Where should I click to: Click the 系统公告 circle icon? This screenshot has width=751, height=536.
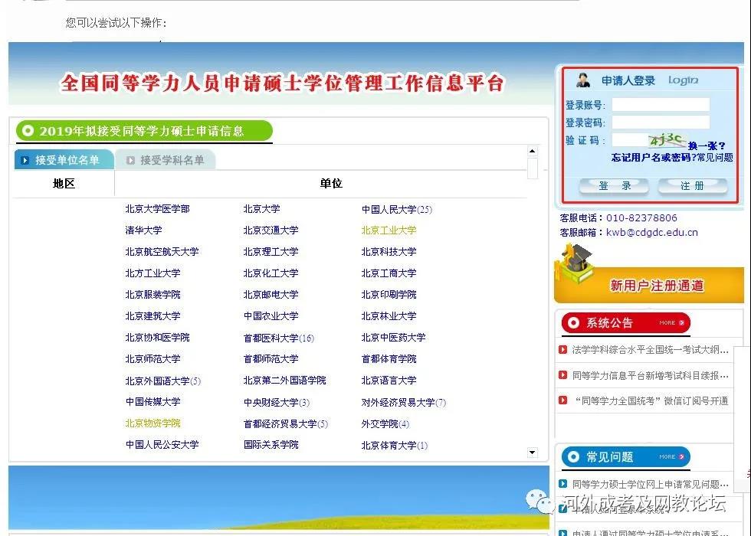573,322
